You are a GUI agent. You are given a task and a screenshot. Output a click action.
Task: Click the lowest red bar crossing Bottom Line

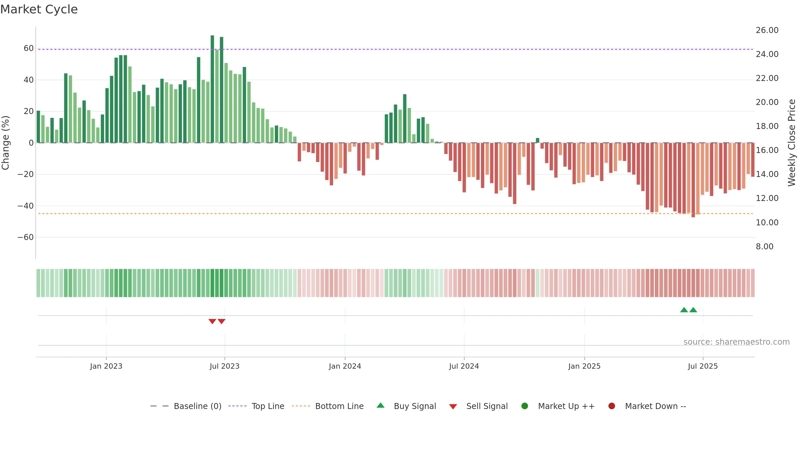tap(693, 180)
